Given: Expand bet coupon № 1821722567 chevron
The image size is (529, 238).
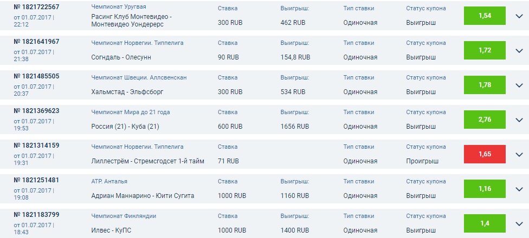Looking at the screenshot, I should (519, 16).
